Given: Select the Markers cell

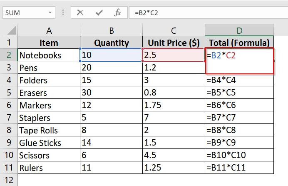Looking at the screenshot, I should [49, 105].
